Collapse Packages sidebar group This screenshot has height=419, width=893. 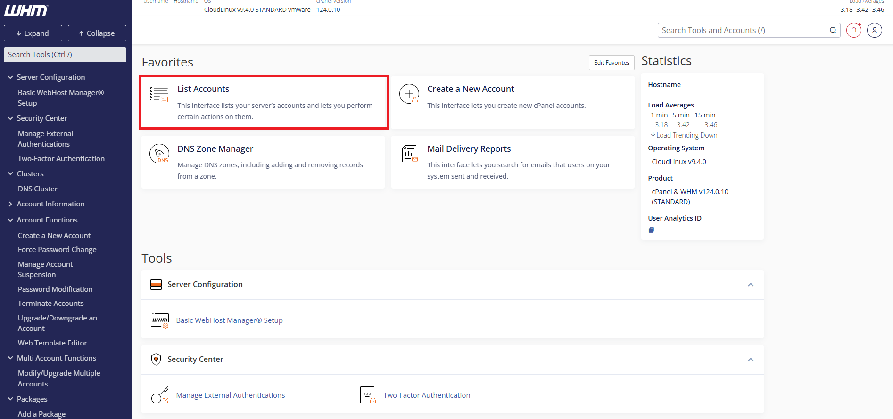pyautogui.click(x=10, y=399)
